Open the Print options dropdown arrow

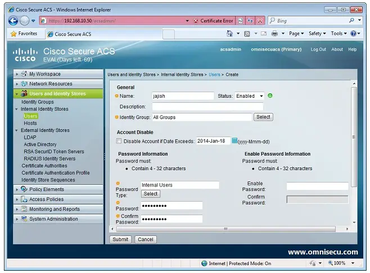pos(283,34)
